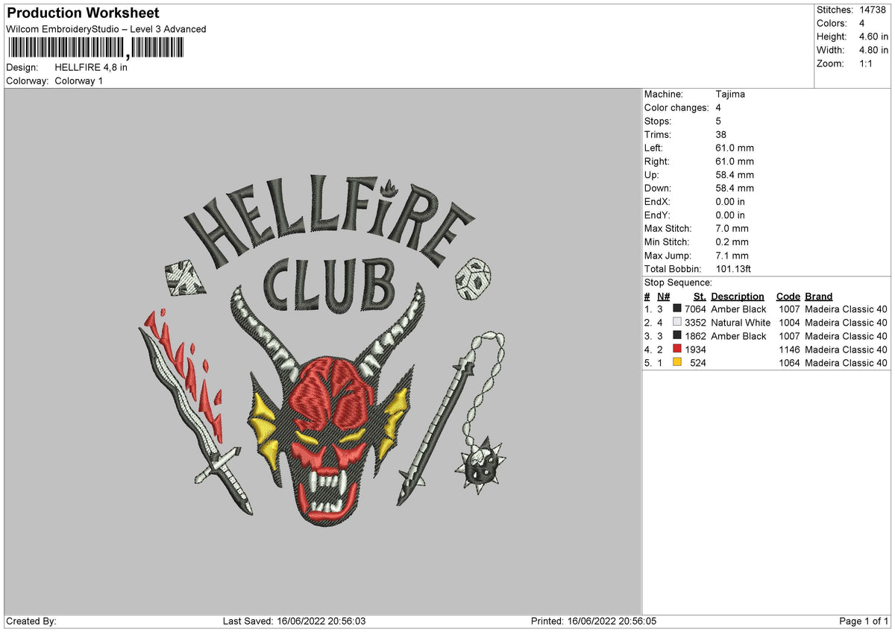Click the Brand column header
895x632 pixels.
[818, 296]
